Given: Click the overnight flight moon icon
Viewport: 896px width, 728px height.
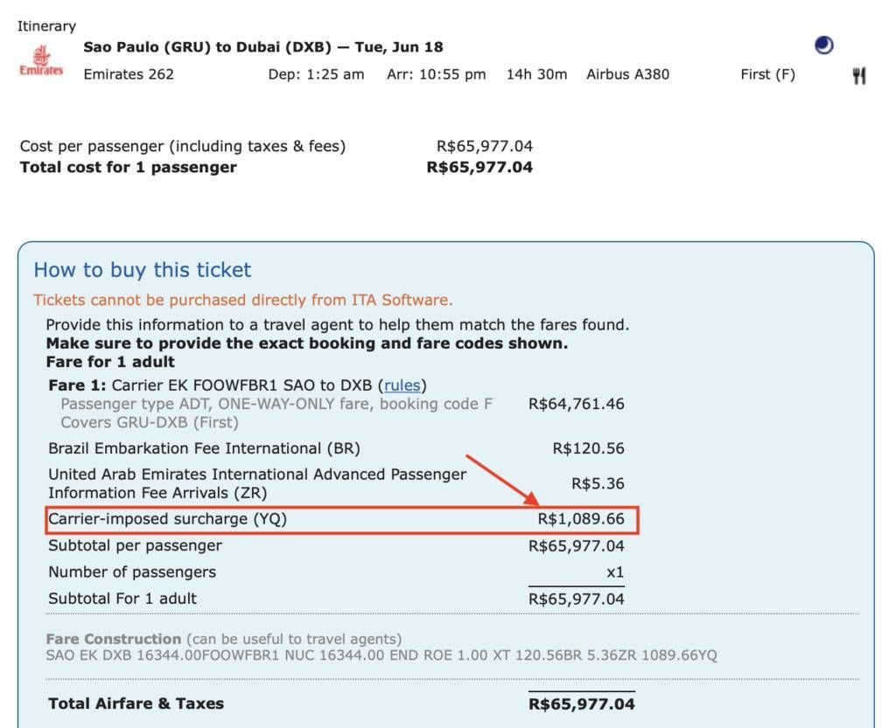Looking at the screenshot, I should tap(823, 46).
